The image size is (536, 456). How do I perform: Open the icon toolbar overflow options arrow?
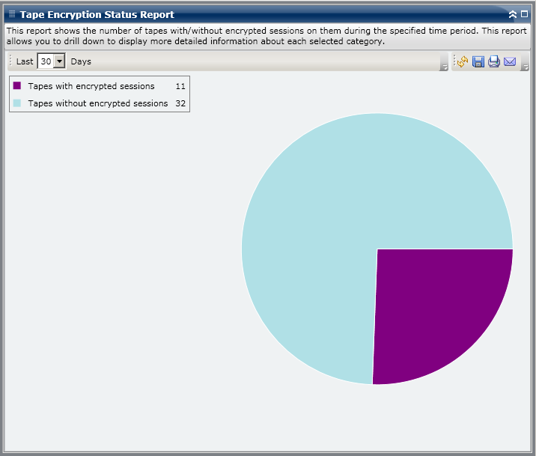(524, 67)
